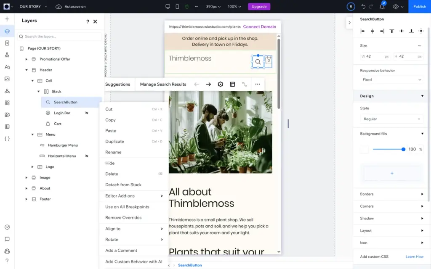Click Connect Domain link
The width and height of the screenshot is (431, 269).
(259, 26)
